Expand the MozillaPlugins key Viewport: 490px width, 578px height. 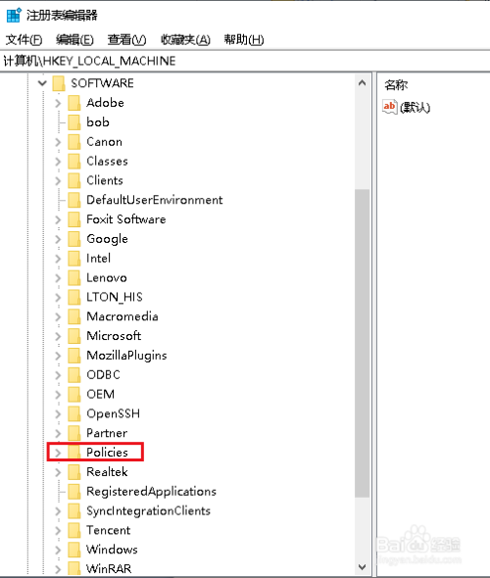click(58, 356)
